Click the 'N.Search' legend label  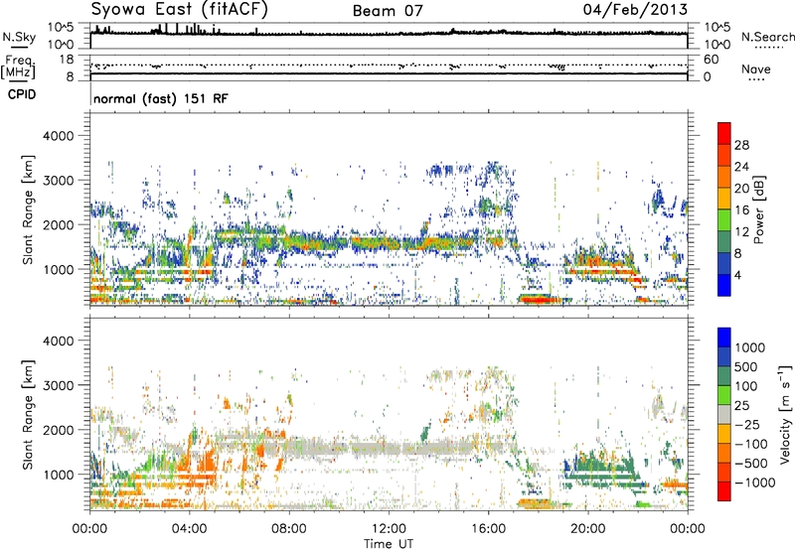click(x=767, y=37)
